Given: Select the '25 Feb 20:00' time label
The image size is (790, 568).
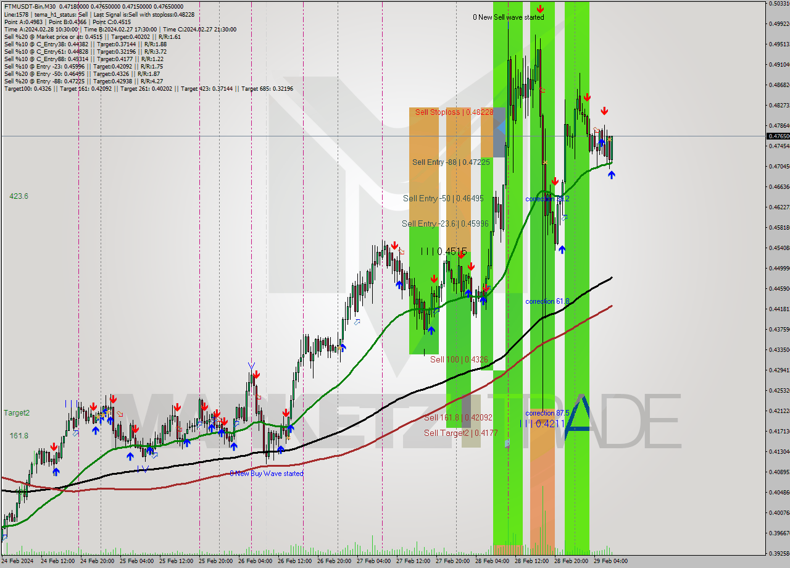Looking at the screenshot, I should click(x=215, y=561).
